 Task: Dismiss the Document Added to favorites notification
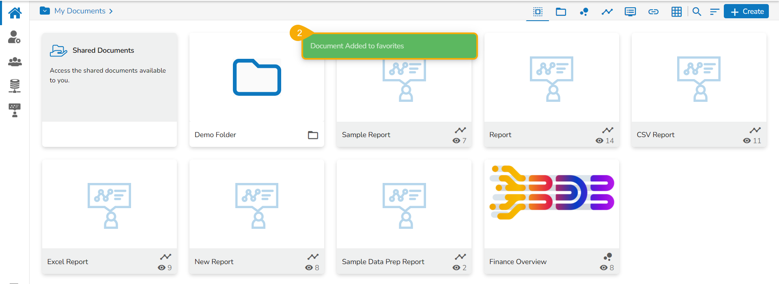point(389,46)
